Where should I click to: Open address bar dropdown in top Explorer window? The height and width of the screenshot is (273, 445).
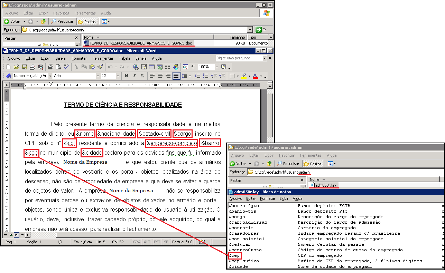point(250,30)
